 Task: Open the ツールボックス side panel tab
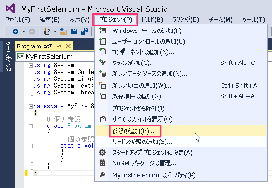click(8, 56)
